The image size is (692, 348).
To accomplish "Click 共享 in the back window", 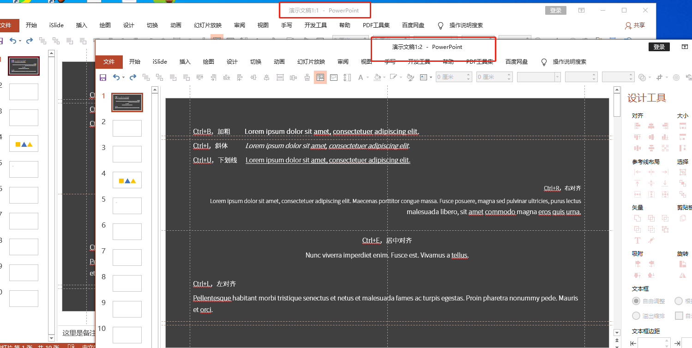I will [x=635, y=25].
